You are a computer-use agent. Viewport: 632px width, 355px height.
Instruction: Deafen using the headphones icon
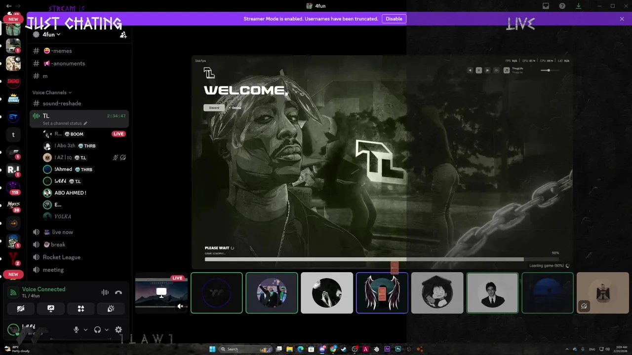pos(97,330)
